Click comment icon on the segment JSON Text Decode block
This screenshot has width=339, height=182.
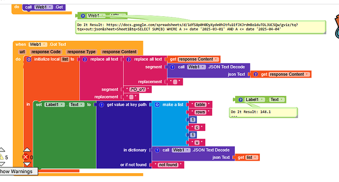click(x=172, y=67)
